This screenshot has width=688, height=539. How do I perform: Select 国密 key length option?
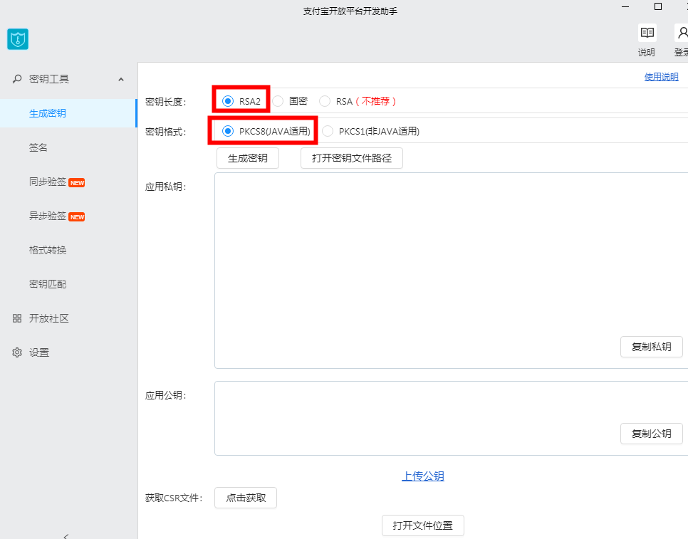[x=290, y=101]
